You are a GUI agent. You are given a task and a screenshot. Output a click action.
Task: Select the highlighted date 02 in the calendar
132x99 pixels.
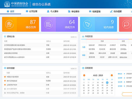pos(107,82)
